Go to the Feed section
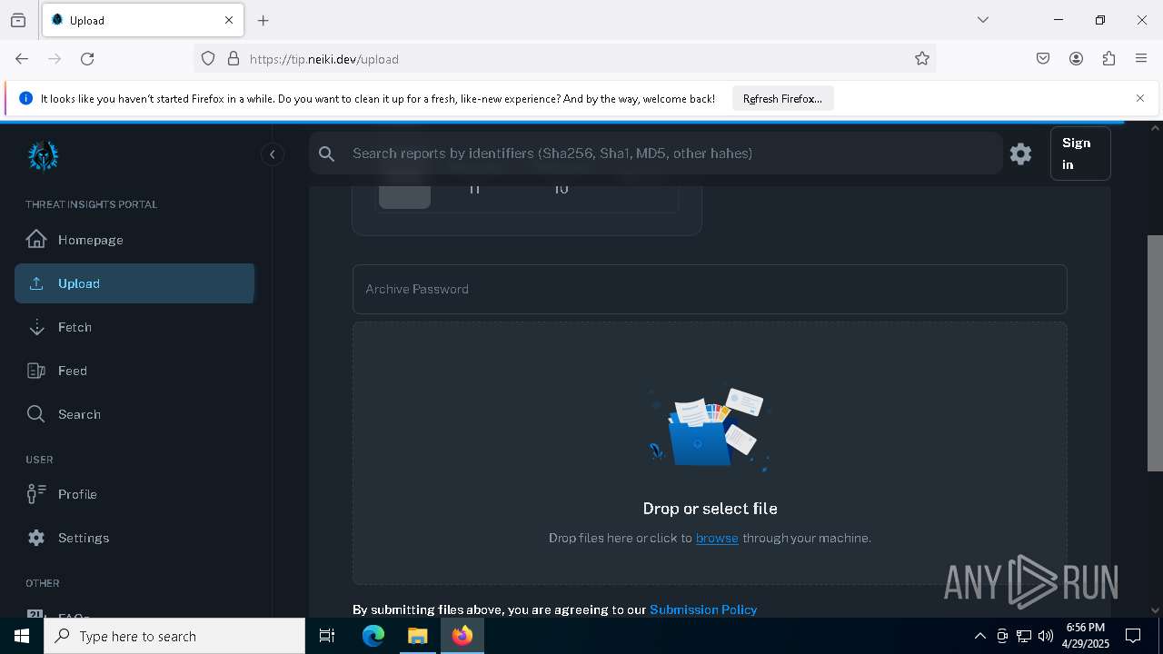 click(134, 371)
